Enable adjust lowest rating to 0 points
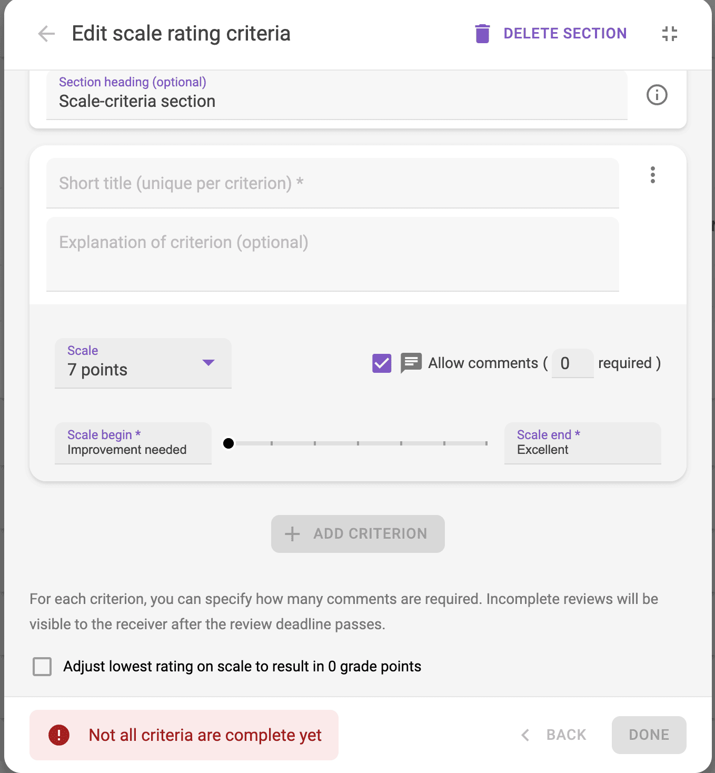 click(42, 667)
